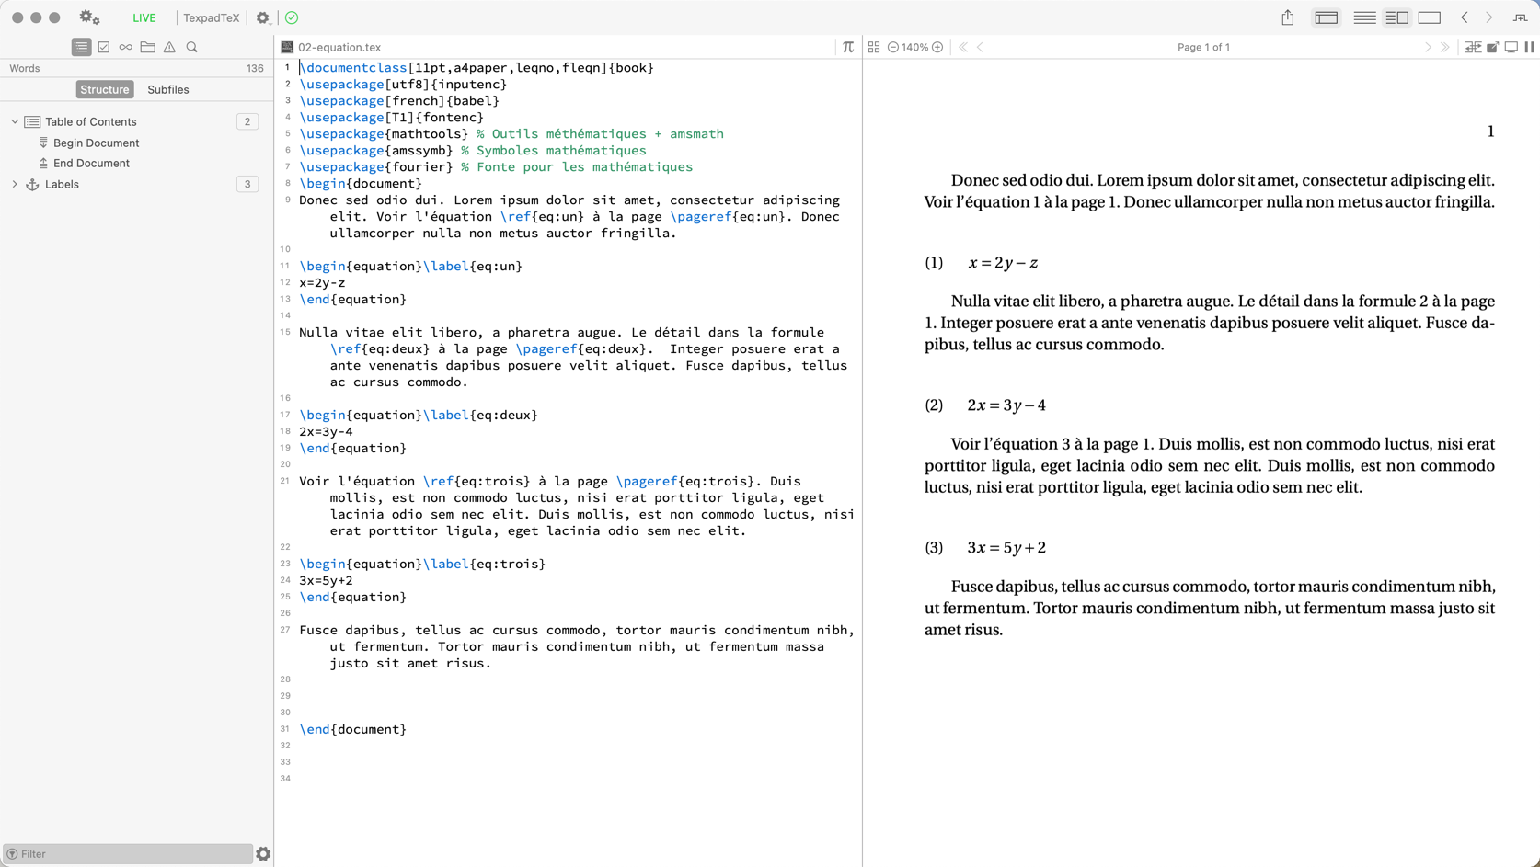Viewport: 1540px width, 867px height.
Task: Jump to the first PDF page
Action: point(963,47)
